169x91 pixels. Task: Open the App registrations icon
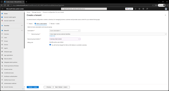point(2,55)
